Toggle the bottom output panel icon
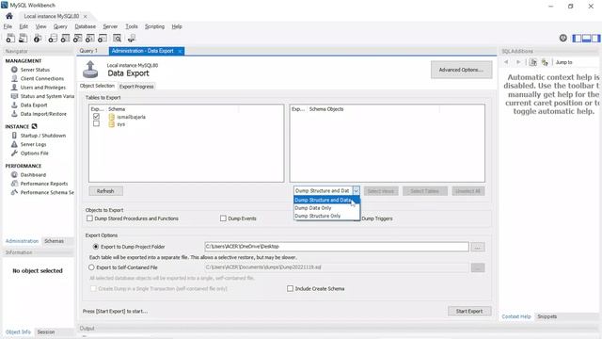The width and height of the screenshot is (602, 339). coord(586,38)
